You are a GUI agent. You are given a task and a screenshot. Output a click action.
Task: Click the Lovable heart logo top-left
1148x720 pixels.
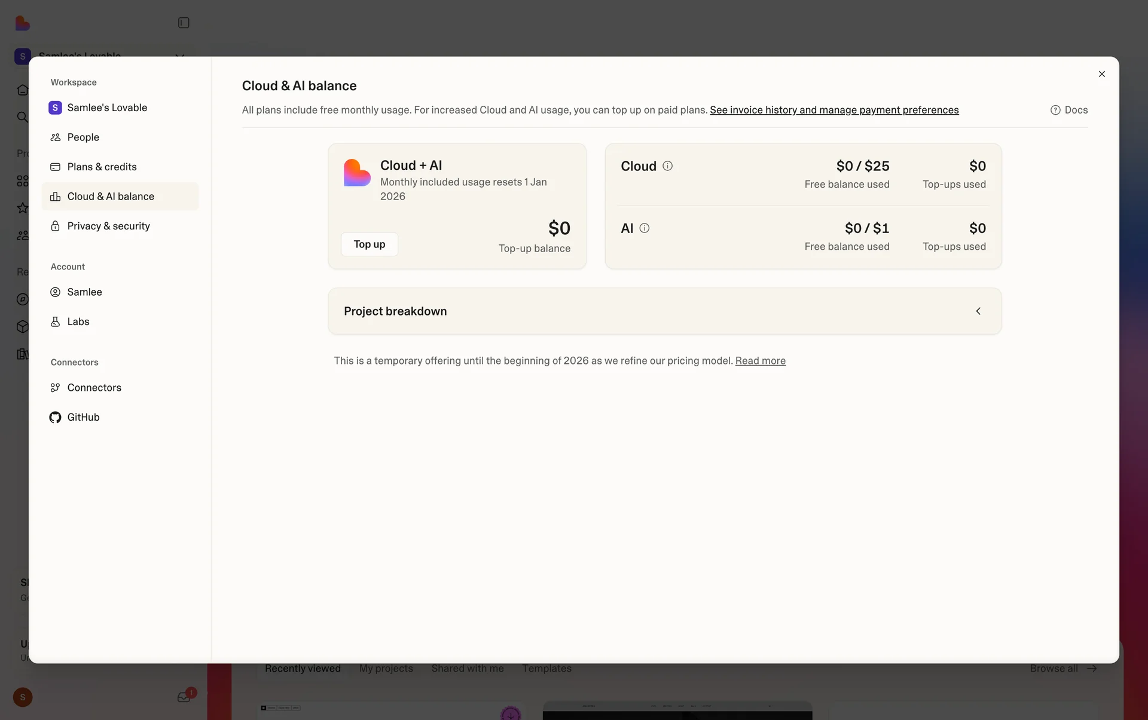(x=22, y=23)
